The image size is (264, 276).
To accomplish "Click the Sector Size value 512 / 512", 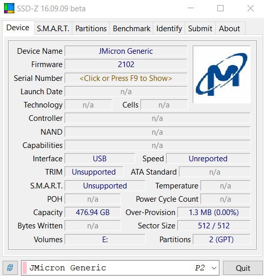I will tap(214, 226).
